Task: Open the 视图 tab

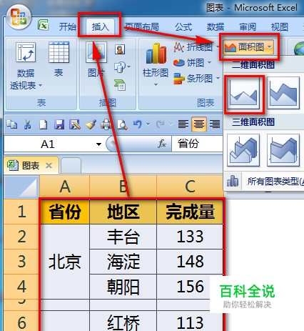Action: coord(280,26)
